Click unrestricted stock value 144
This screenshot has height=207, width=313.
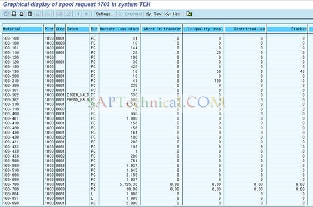pos(134,48)
